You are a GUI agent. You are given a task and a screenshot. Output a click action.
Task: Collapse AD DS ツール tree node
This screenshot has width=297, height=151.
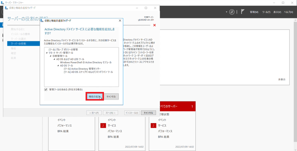pyautogui.click(x=58, y=66)
